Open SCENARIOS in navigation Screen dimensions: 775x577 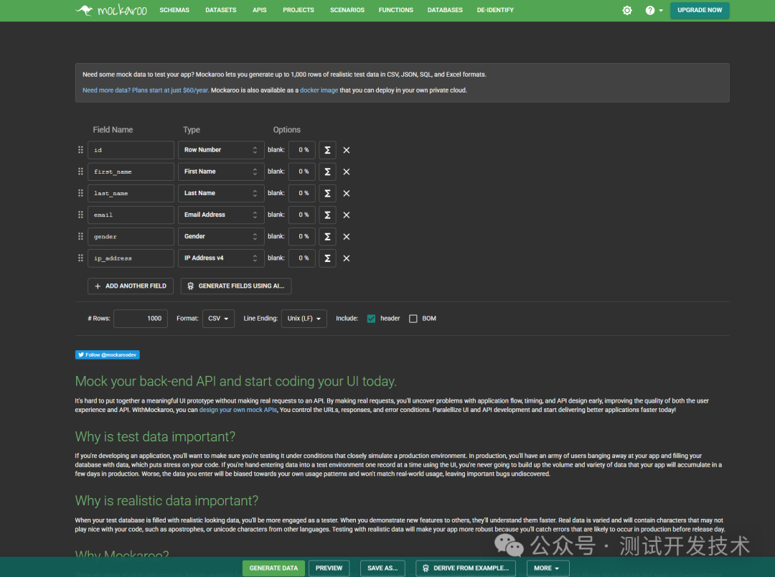pyautogui.click(x=347, y=10)
